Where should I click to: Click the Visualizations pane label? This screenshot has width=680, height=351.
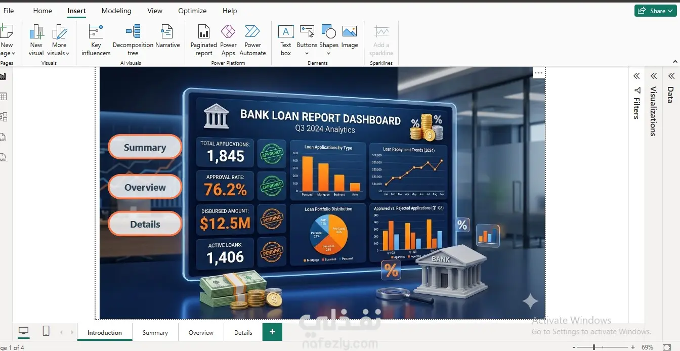tap(653, 111)
